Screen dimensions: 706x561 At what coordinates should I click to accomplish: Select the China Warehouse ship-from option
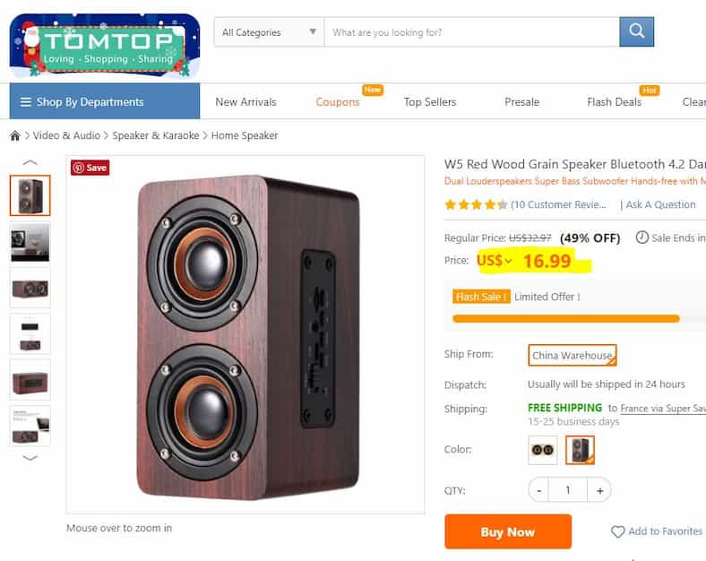572,355
